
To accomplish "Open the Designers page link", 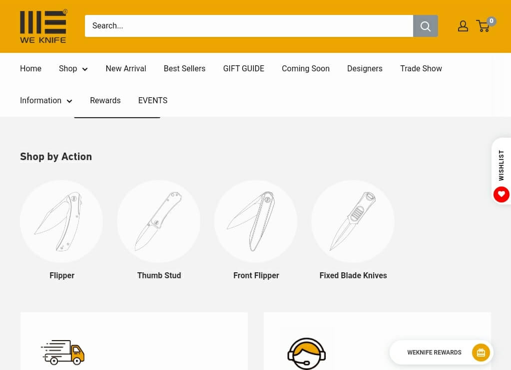I will coord(365,69).
